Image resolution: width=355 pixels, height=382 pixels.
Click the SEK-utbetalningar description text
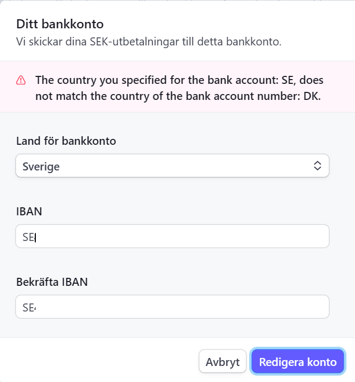coord(149,42)
